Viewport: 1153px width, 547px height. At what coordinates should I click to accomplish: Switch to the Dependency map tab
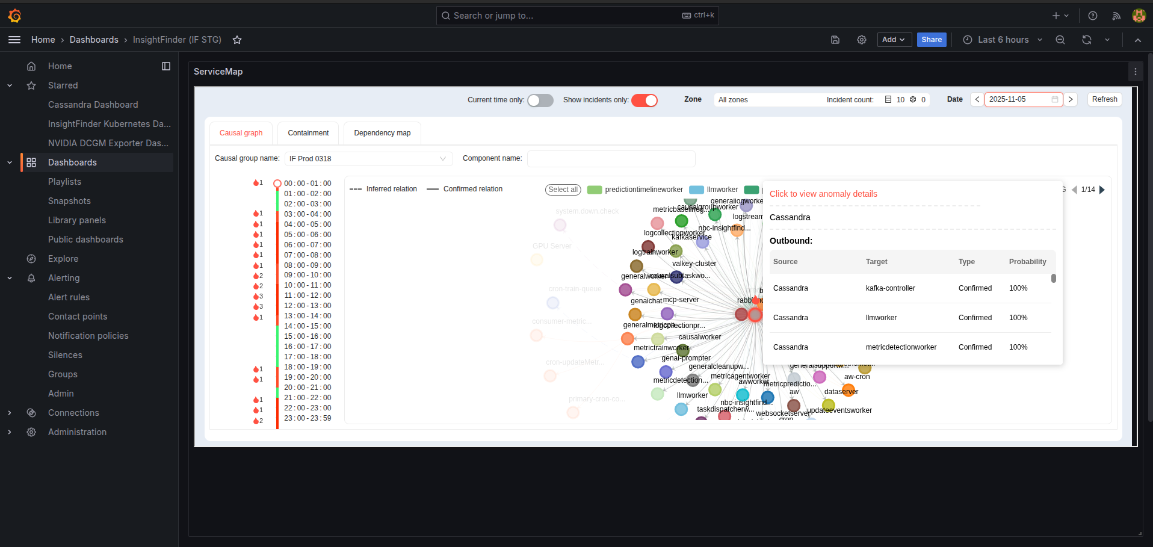click(382, 133)
